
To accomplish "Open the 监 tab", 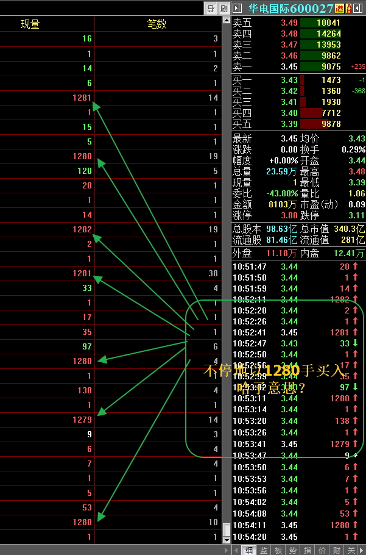I will (264, 550).
